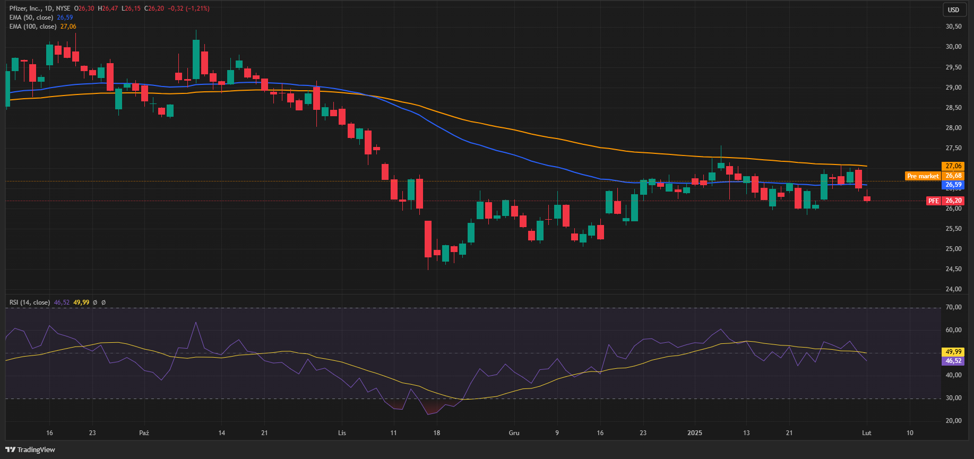Click the yellow 49,99 RSI value tag
974x459 pixels.
tap(953, 352)
